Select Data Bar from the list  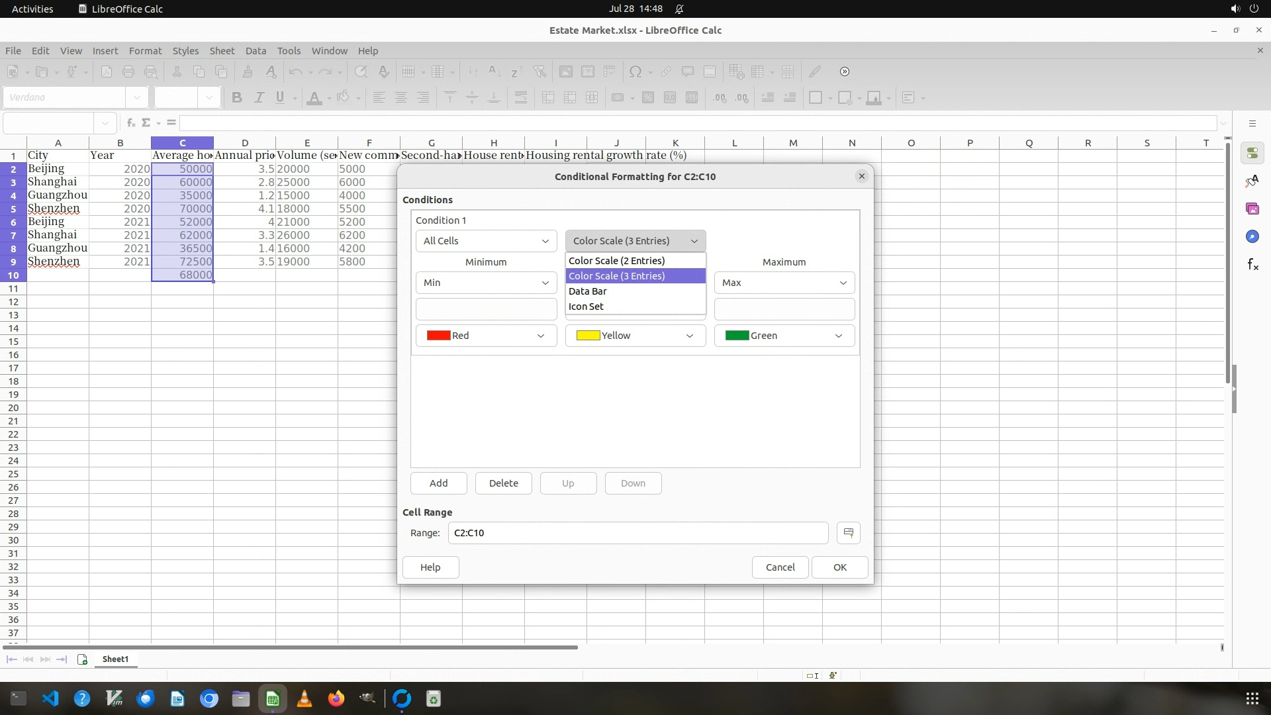coord(587,291)
